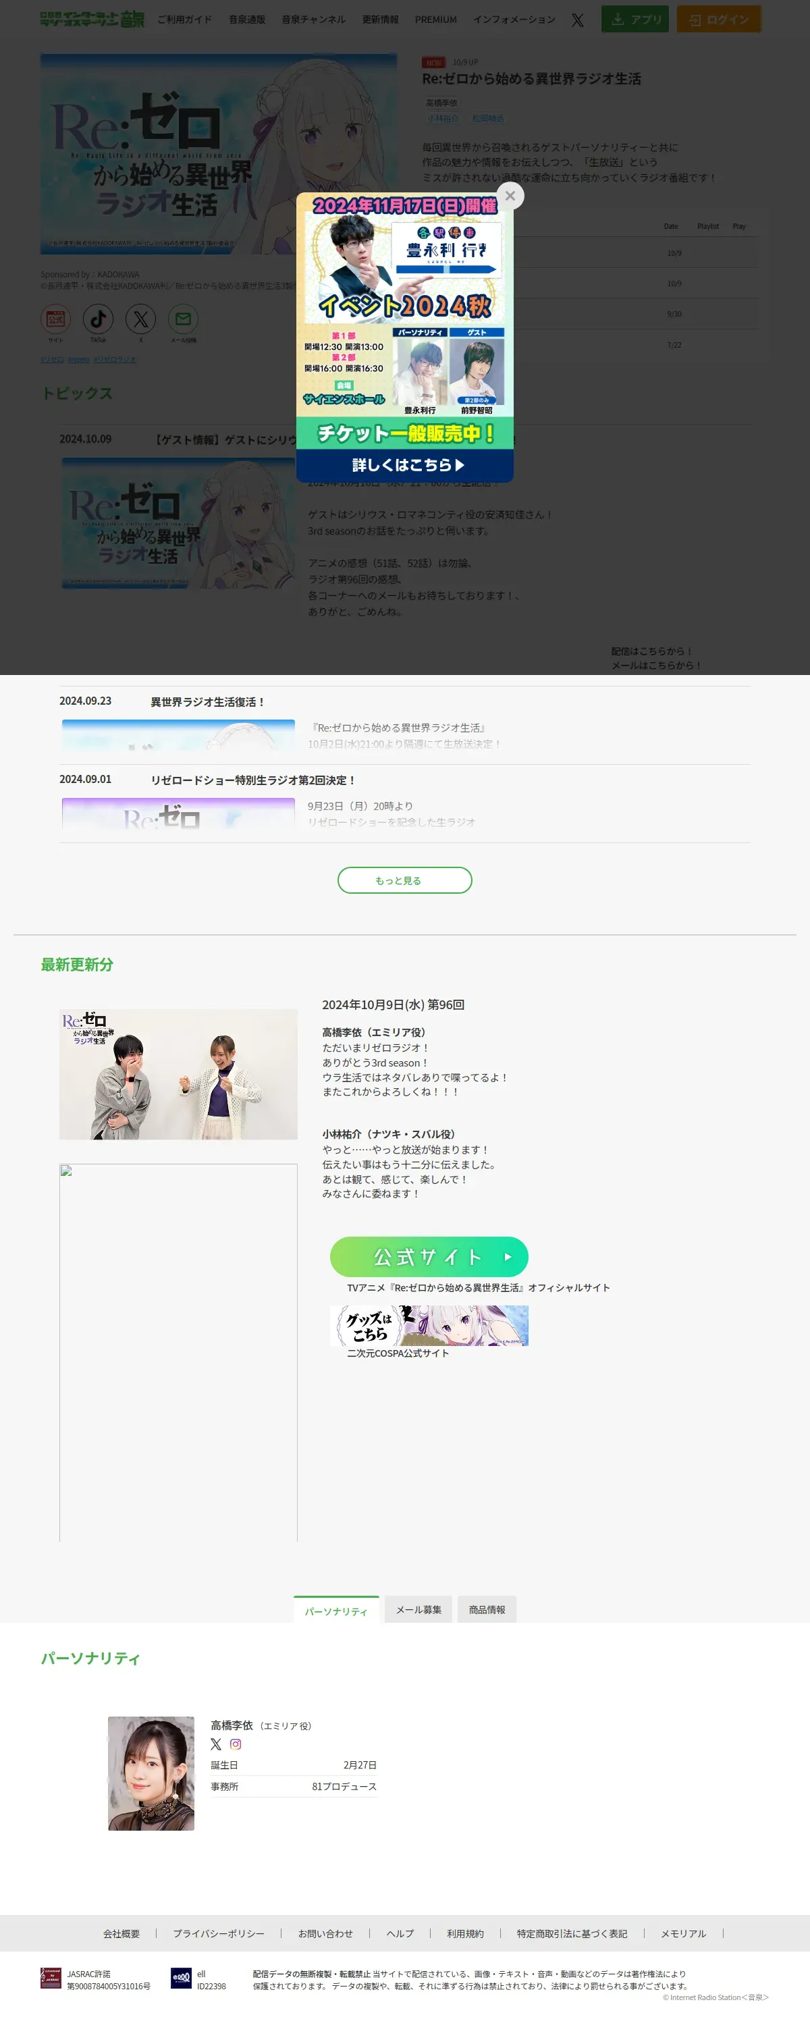Image resolution: width=810 pixels, height=2019 pixels.
Task: Open the 会社概要 footer link
Action: point(122,1933)
